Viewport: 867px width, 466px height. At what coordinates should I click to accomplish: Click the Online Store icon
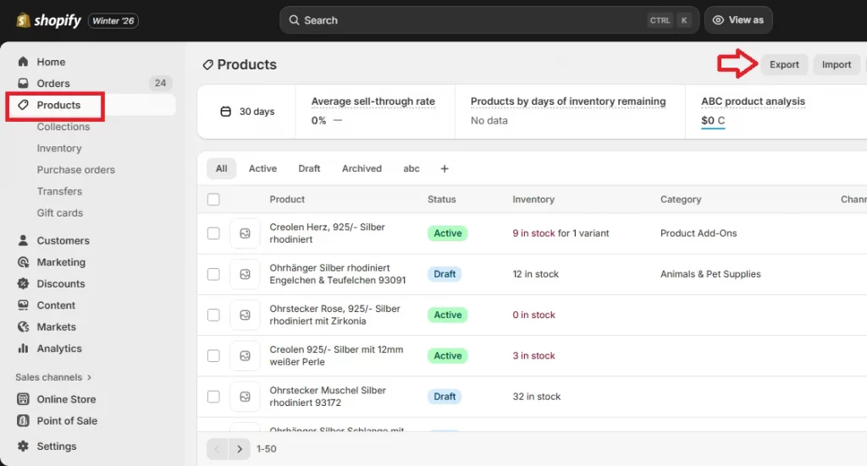[23, 398]
